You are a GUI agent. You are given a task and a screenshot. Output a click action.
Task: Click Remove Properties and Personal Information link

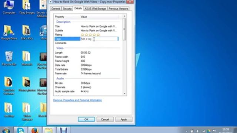(x=77, y=100)
